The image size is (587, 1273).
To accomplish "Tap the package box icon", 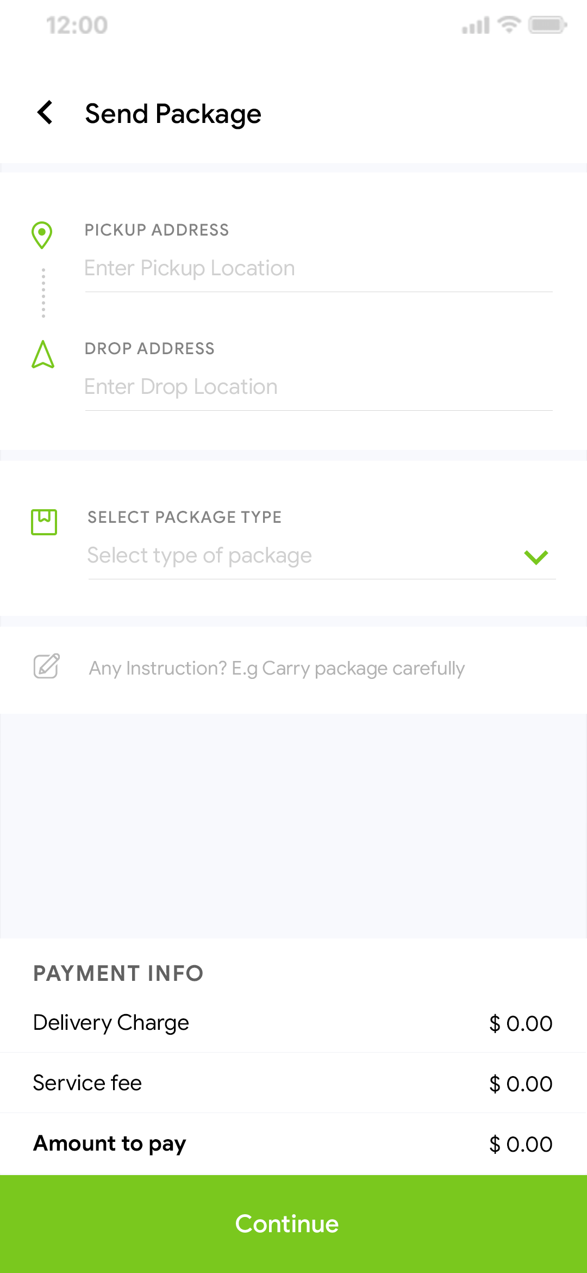I will coord(44,521).
